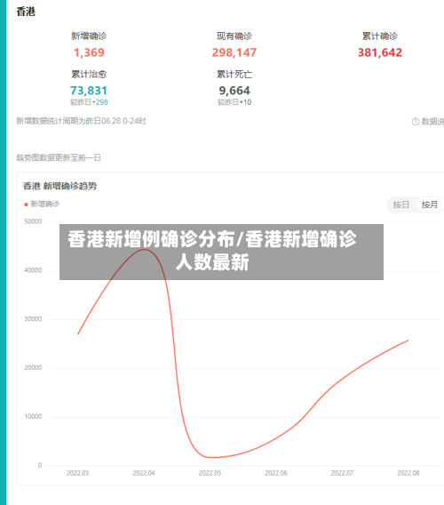Click the 20000 y-axis label

(x=33, y=368)
